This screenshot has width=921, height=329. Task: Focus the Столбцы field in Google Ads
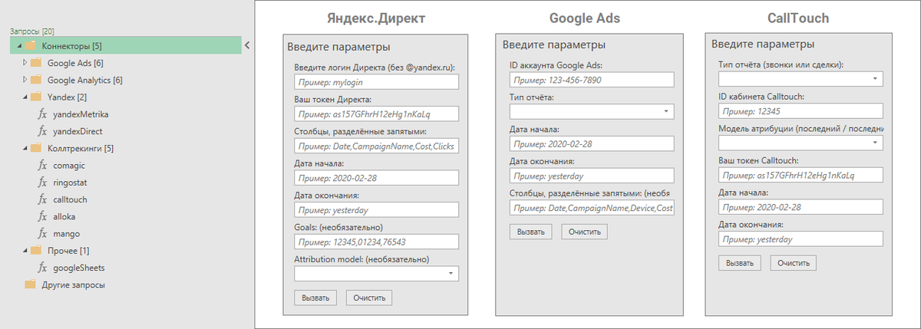pyautogui.click(x=592, y=208)
